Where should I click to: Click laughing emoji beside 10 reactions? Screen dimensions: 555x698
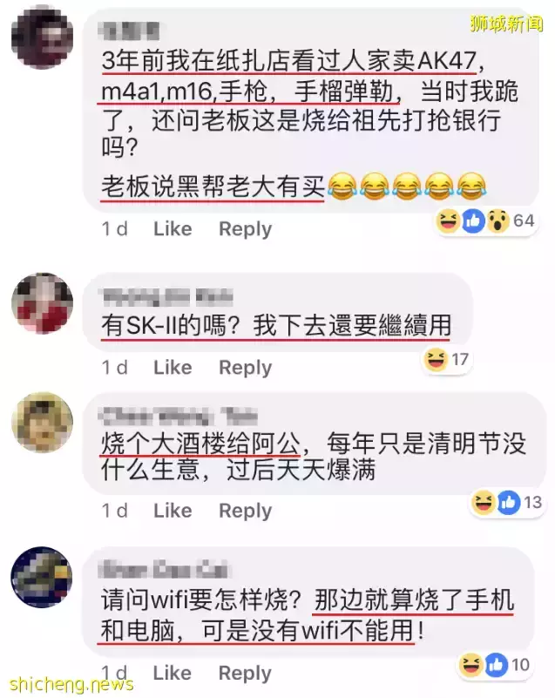tap(470, 665)
